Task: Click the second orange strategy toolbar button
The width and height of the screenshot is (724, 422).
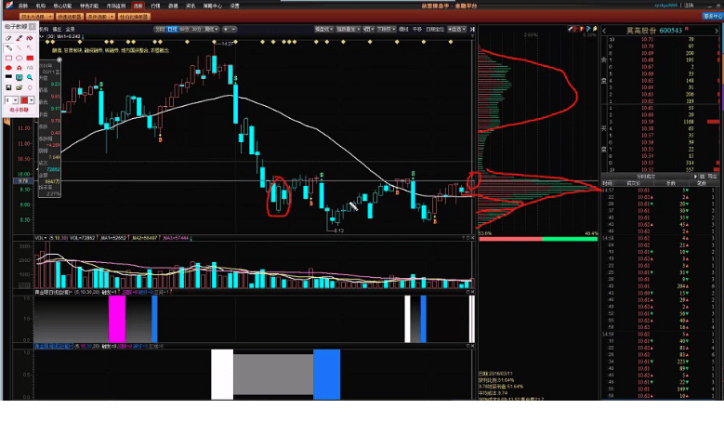Action: tap(70, 17)
